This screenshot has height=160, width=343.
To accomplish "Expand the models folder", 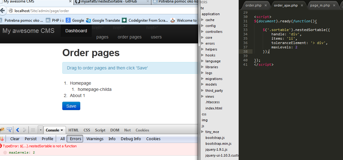I will click(x=202, y=84).
